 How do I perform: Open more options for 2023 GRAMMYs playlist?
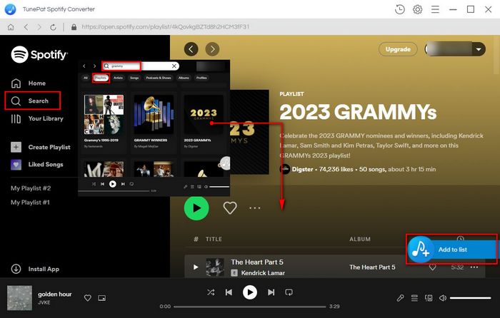pos(255,208)
